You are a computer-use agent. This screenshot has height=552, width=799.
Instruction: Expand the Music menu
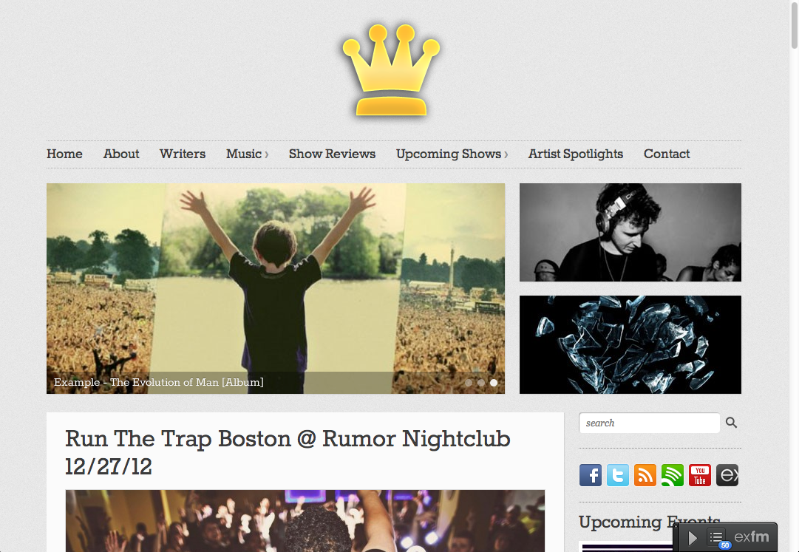pyautogui.click(x=247, y=154)
